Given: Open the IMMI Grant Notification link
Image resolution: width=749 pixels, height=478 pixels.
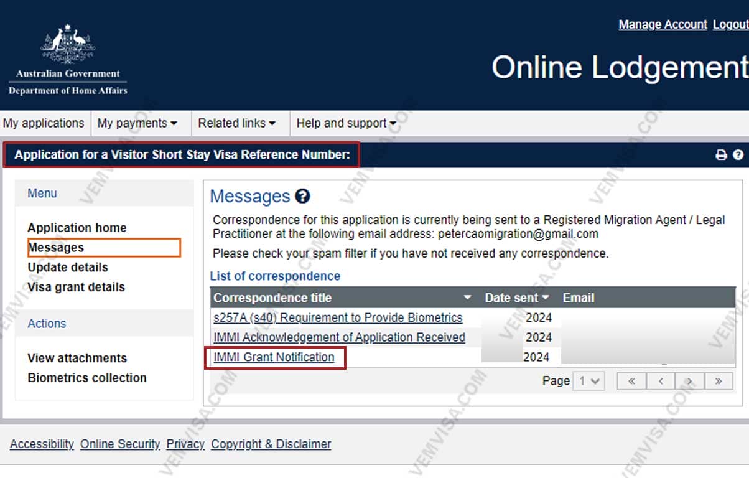Looking at the screenshot, I should [x=274, y=357].
